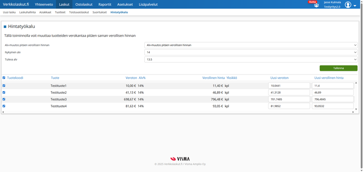The image size is (363, 172).
Task: Uncheck the Testituote1 row checkbox
Action: (4, 86)
